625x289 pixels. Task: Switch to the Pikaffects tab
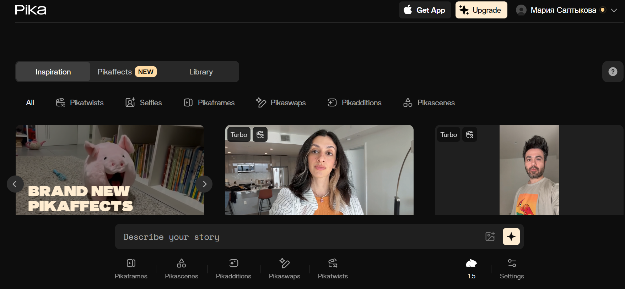click(x=127, y=72)
